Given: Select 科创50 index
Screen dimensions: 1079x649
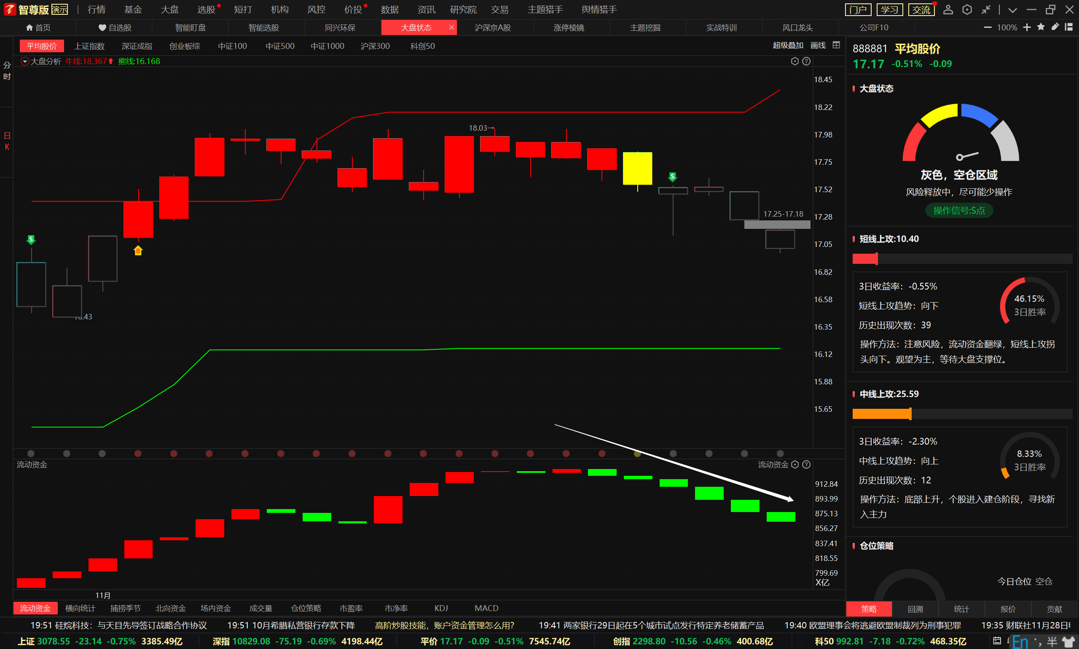Looking at the screenshot, I should click(422, 46).
